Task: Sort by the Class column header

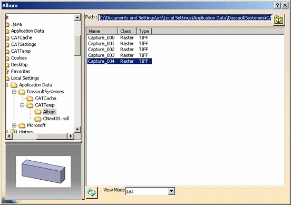Action: 127,31
